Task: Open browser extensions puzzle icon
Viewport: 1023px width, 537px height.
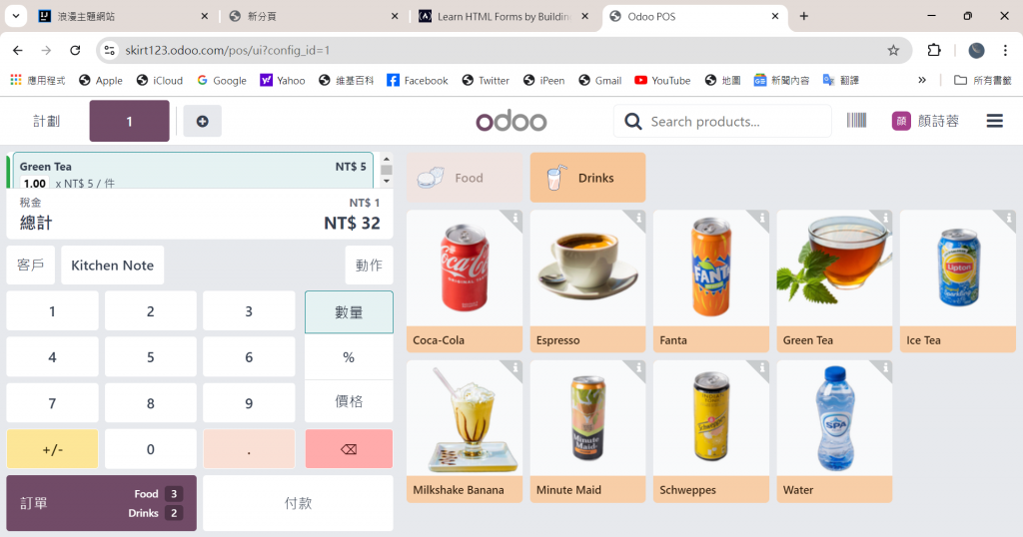Action: (934, 50)
